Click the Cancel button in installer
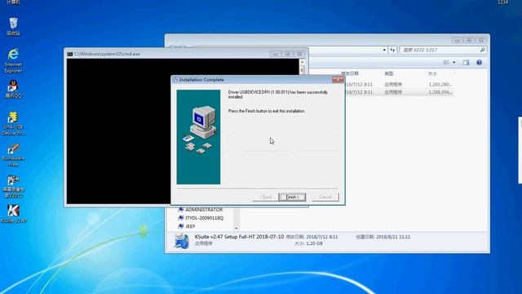The width and height of the screenshot is (522, 294). pos(325,197)
